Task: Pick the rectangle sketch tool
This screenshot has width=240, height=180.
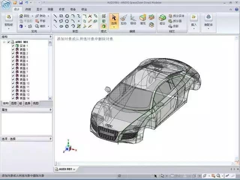Action: click(61, 16)
